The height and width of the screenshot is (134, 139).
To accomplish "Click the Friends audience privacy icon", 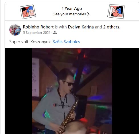I will click(x=55, y=33).
